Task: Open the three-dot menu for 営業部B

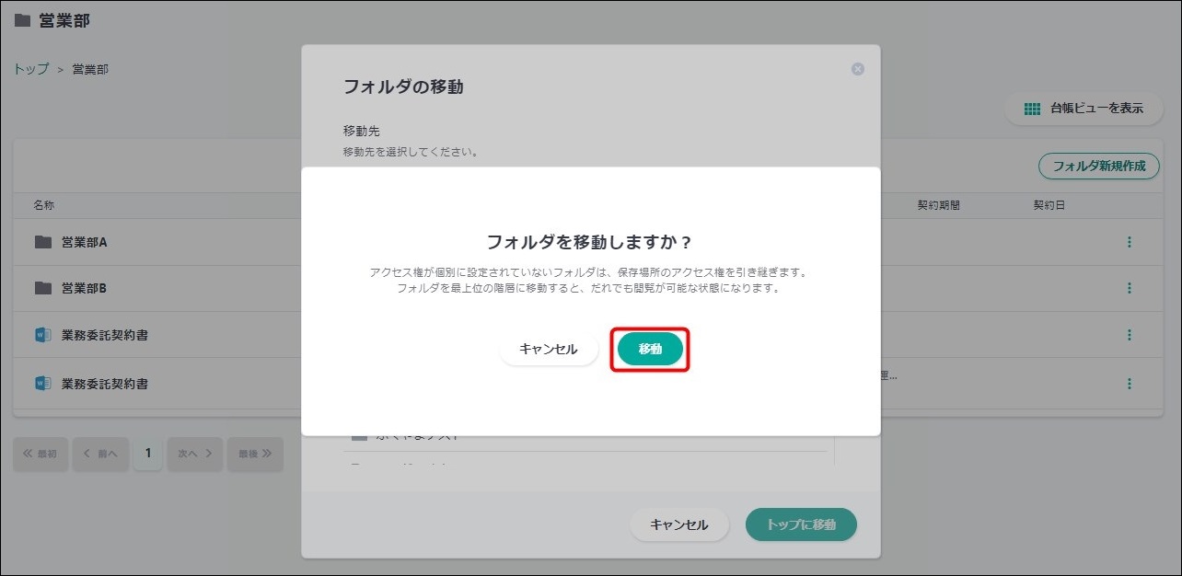Action: click(1130, 288)
